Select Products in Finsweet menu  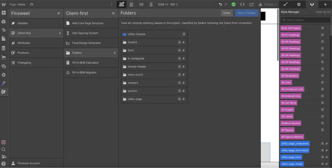tap(36, 53)
